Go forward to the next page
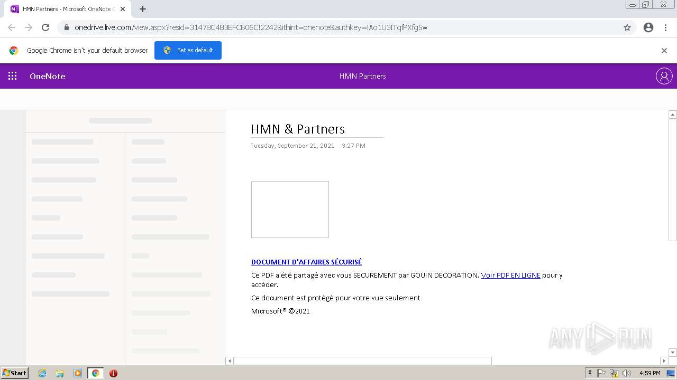 click(29, 27)
